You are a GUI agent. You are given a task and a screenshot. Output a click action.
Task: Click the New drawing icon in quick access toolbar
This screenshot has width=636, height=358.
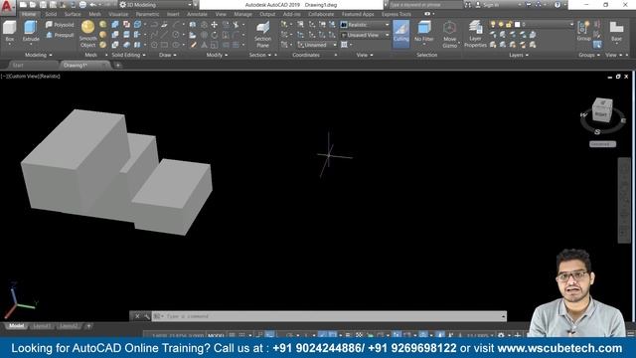[x=23, y=5]
